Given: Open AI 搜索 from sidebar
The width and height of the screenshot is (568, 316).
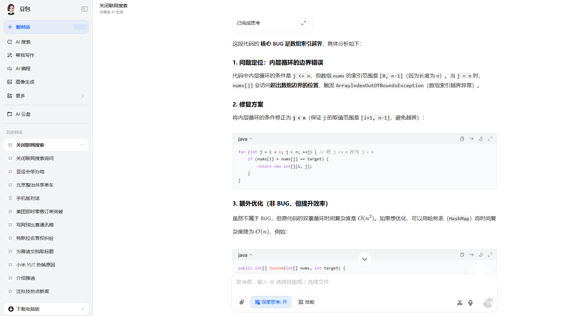Looking at the screenshot, I should [x=23, y=42].
